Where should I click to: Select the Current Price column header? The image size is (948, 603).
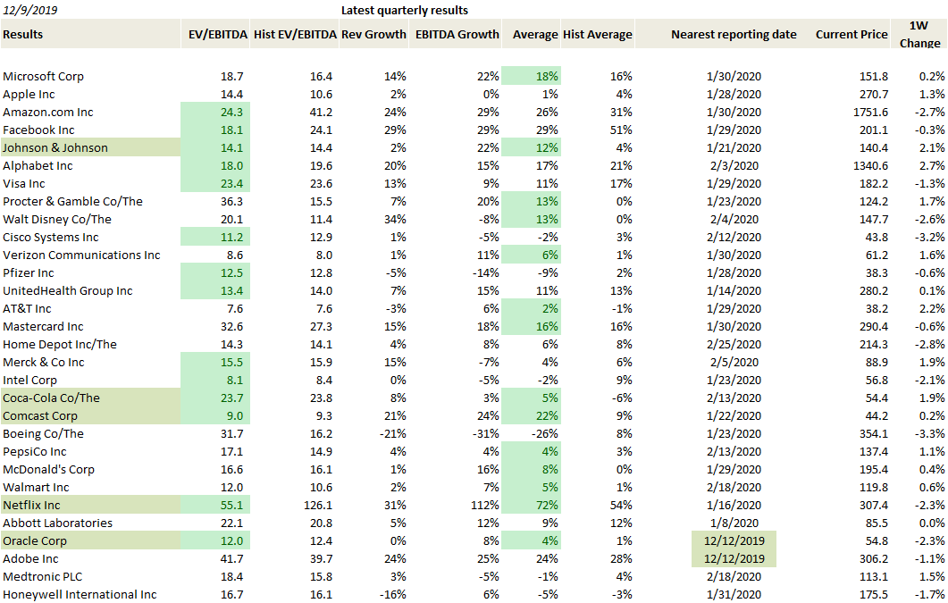[852, 35]
